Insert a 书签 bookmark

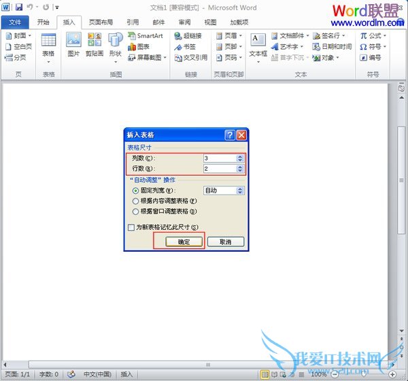pos(185,47)
